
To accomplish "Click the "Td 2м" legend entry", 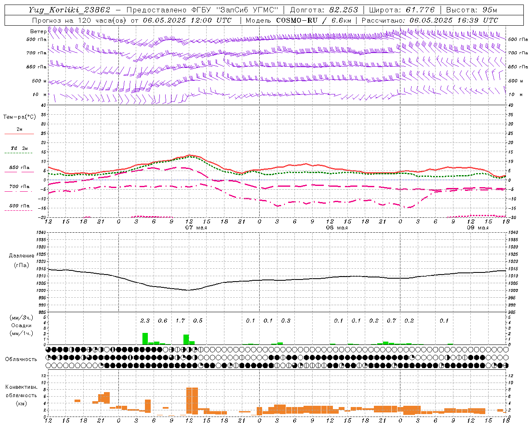I will pos(19,148).
